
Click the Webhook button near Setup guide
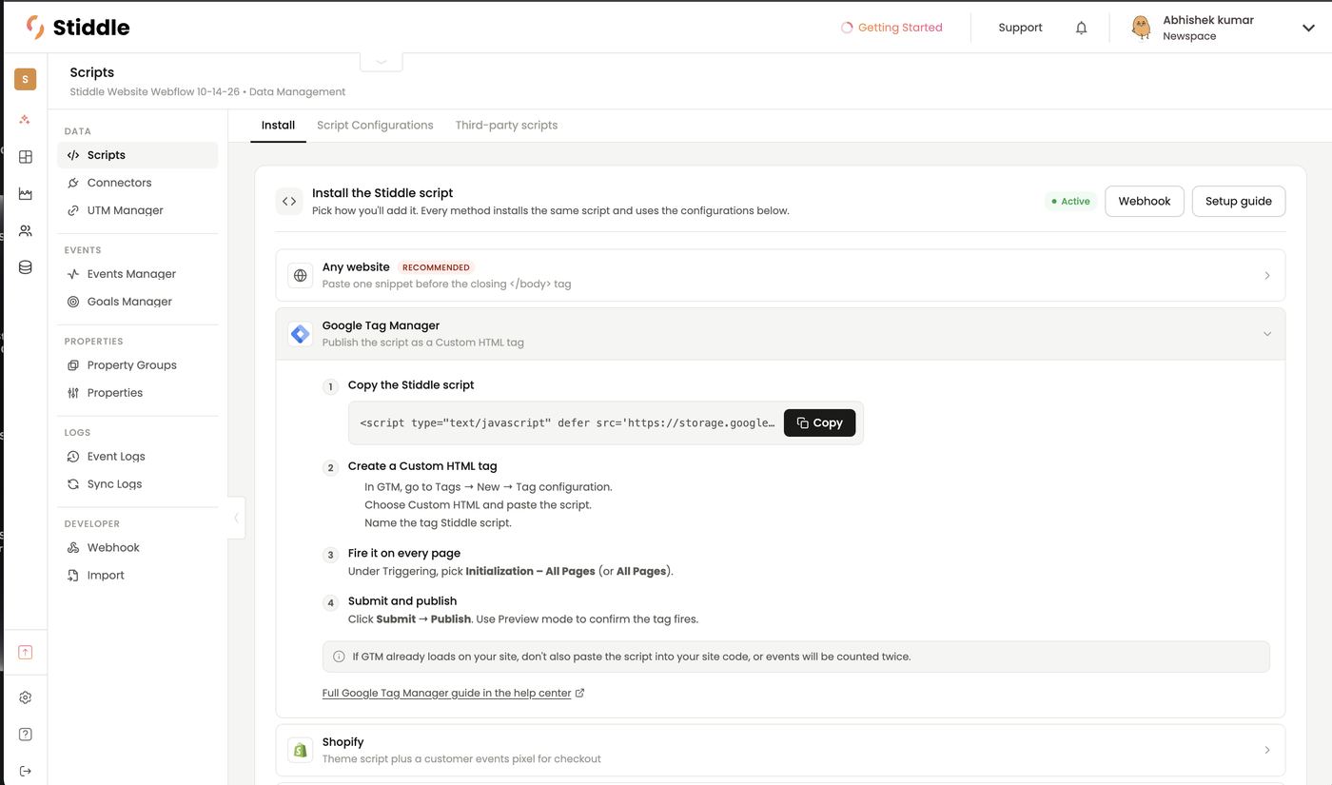pyautogui.click(x=1145, y=201)
